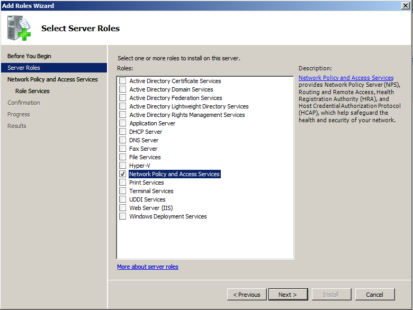Check the UDDI Services checkbox
The width and height of the screenshot is (413, 310).
(x=122, y=199)
